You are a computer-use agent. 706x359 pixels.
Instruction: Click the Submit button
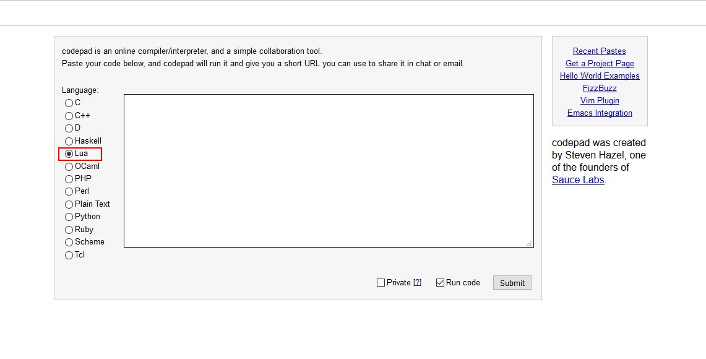coord(512,283)
